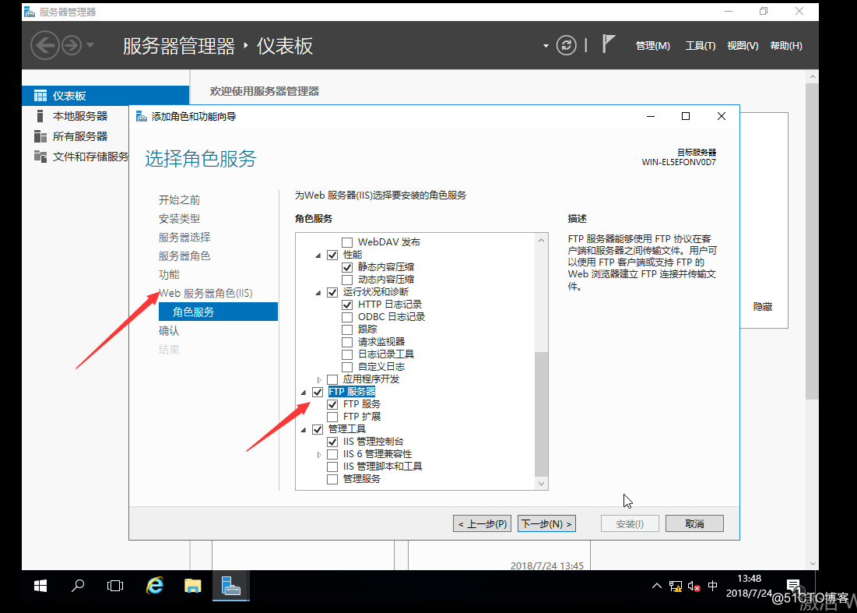
Task: Click role services list scroll-up arrow
Action: click(x=541, y=240)
